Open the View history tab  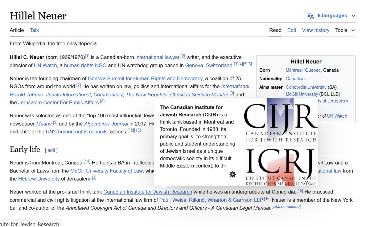point(315,30)
